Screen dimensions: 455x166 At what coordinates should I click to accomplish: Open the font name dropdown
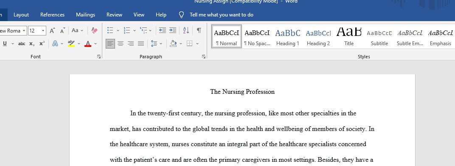(x=24, y=30)
